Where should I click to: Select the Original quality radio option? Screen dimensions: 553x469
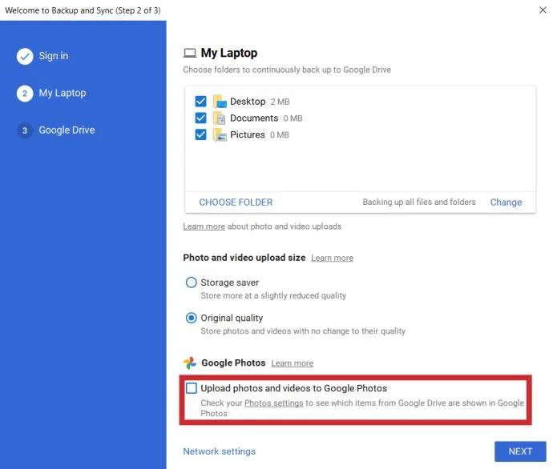tap(192, 318)
